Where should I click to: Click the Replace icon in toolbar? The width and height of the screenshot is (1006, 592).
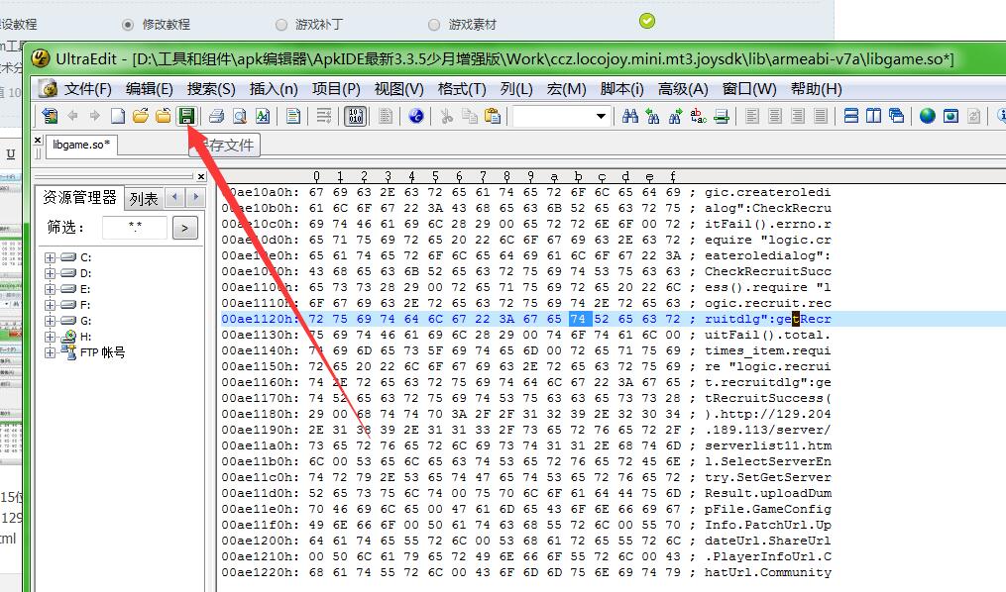coord(699,116)
